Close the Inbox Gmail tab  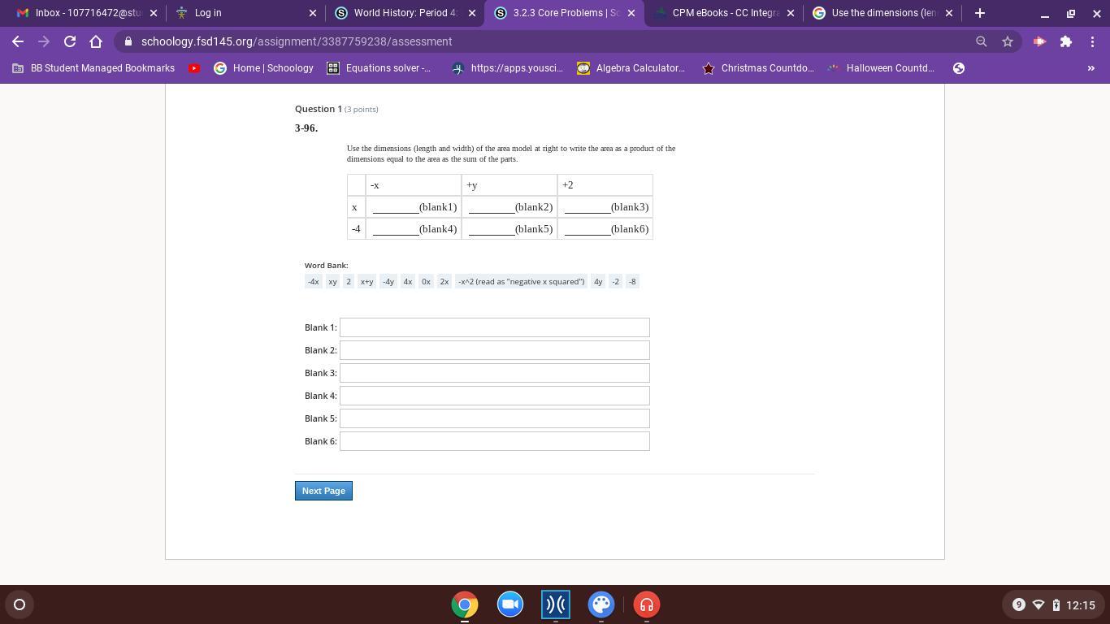point(154,13)
